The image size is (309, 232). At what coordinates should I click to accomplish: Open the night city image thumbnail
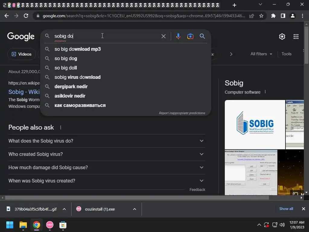point(291,172)
